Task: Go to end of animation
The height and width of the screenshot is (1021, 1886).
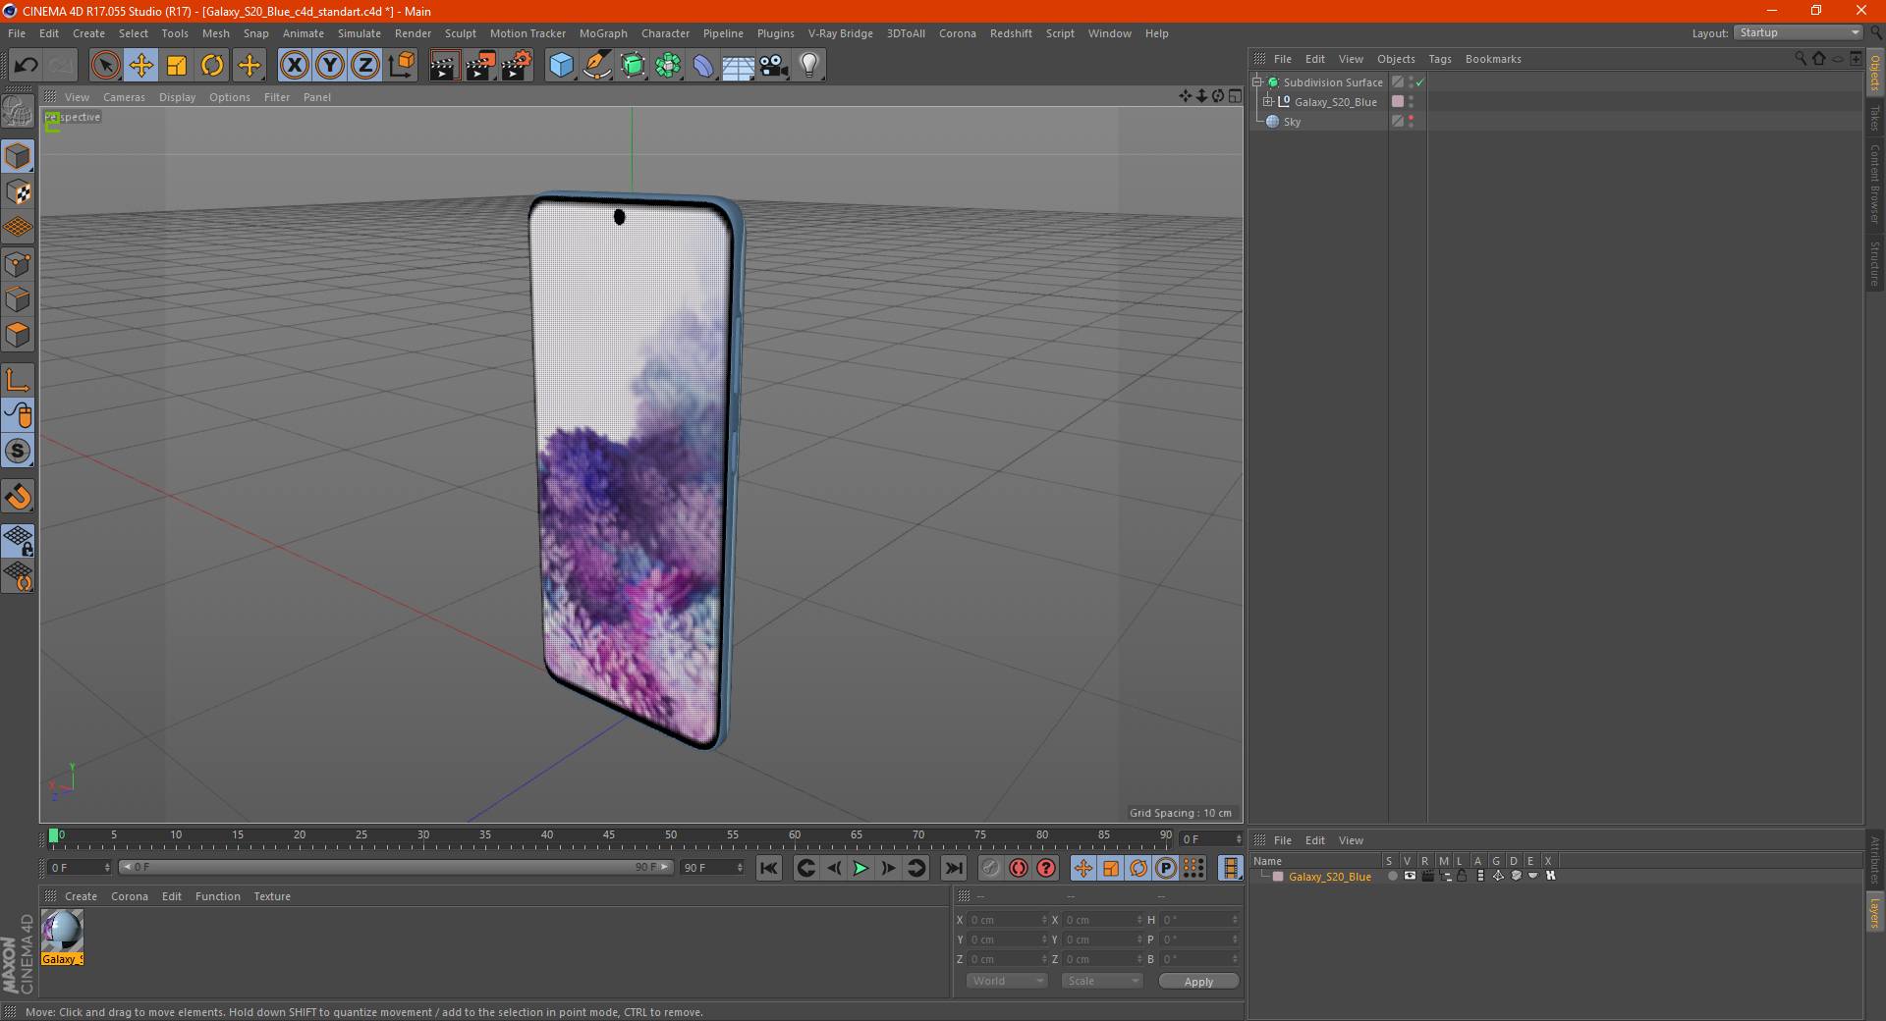Action: pyautogui.click(x=953, y=868)
